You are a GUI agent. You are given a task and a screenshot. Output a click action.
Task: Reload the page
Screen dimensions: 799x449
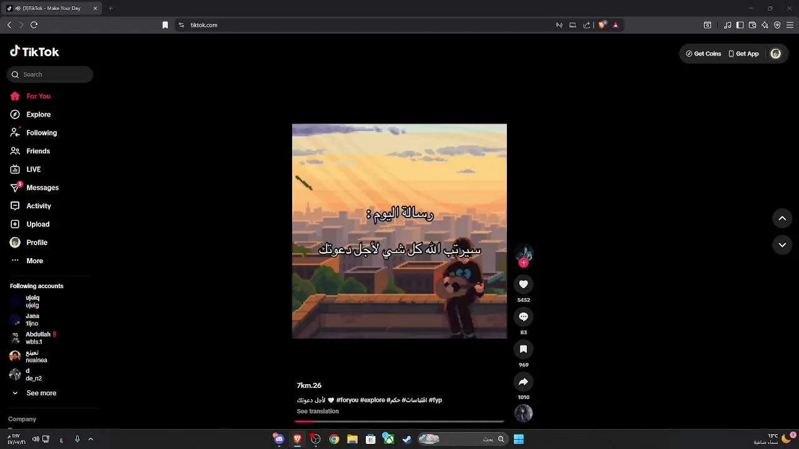(34, 25)
